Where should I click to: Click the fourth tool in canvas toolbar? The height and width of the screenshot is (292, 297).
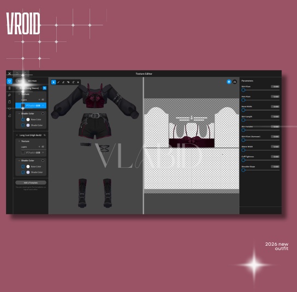click(x=68, y=82)
